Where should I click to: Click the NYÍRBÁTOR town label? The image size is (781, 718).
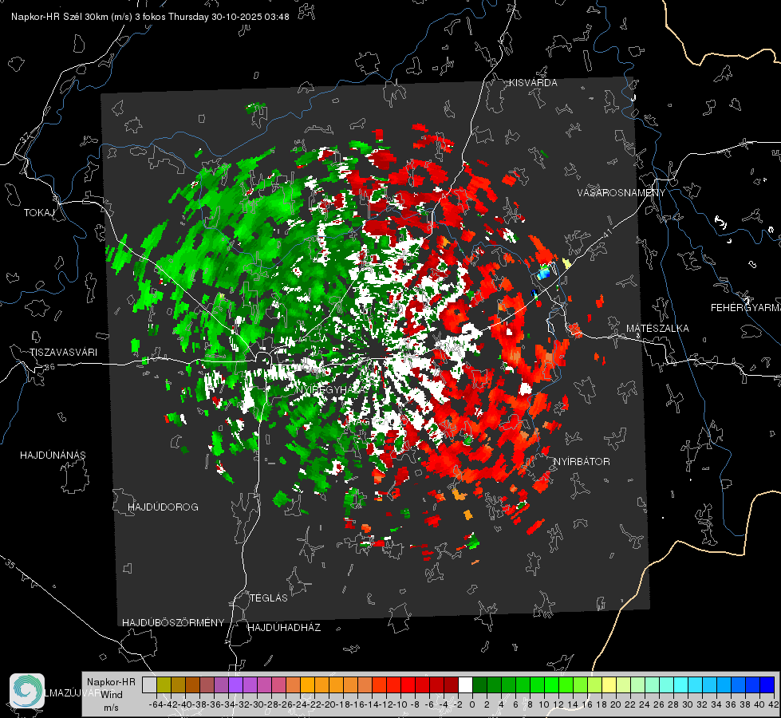pyautogui.click(x=582, y=462)
